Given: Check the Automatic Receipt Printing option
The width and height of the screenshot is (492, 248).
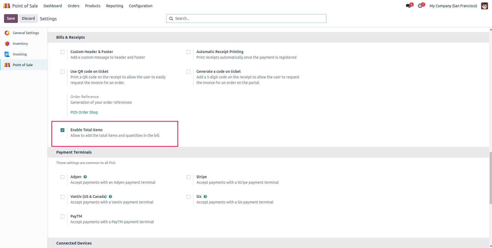Looking at the screenshot, I should (x=188, y=52).
